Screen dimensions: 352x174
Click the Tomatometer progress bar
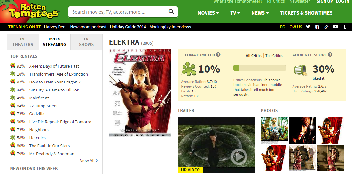point(260,68)
